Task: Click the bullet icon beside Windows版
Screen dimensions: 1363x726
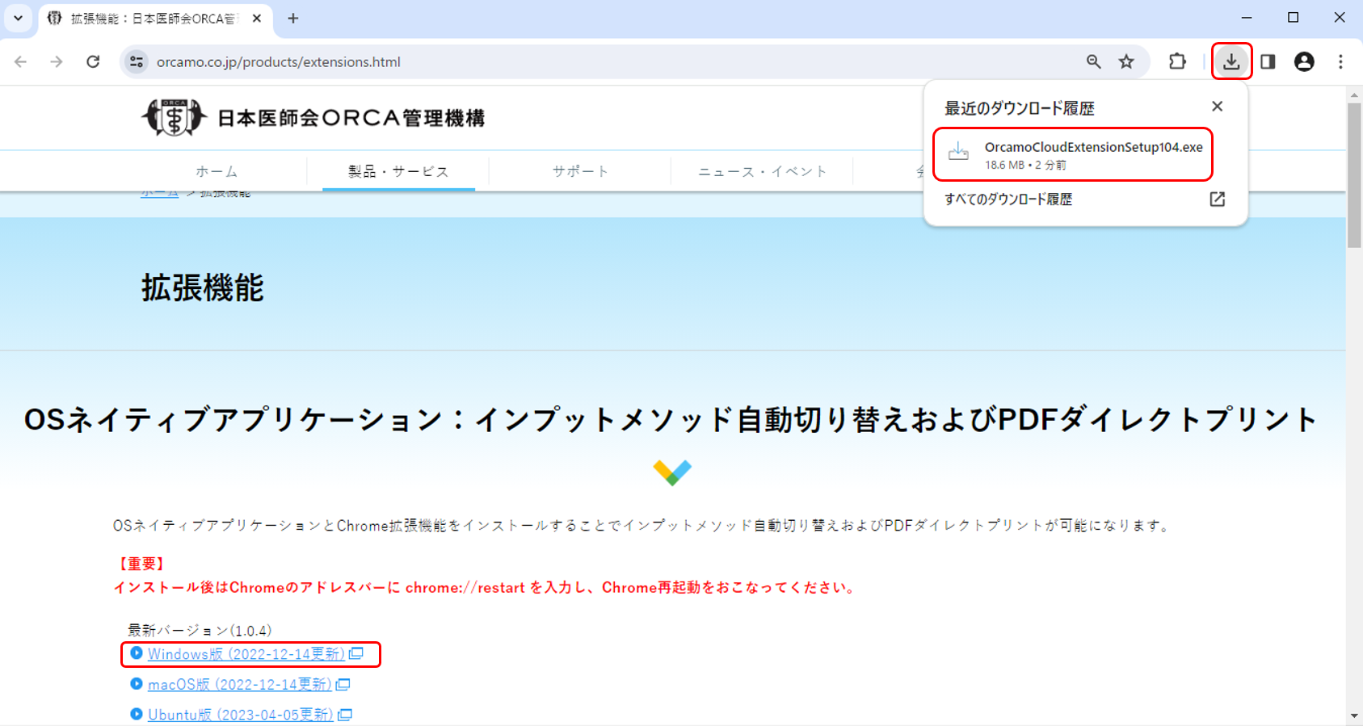Action: 137,653
